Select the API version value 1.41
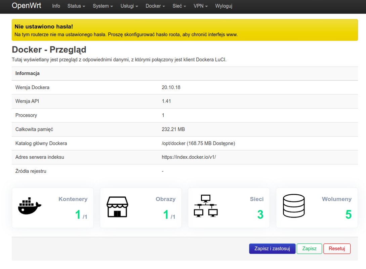The height and width of the screenshot is (269, 366). [166, 101]
